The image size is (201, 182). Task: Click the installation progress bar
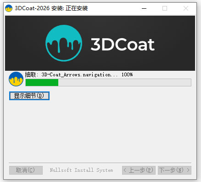(108, 83)
